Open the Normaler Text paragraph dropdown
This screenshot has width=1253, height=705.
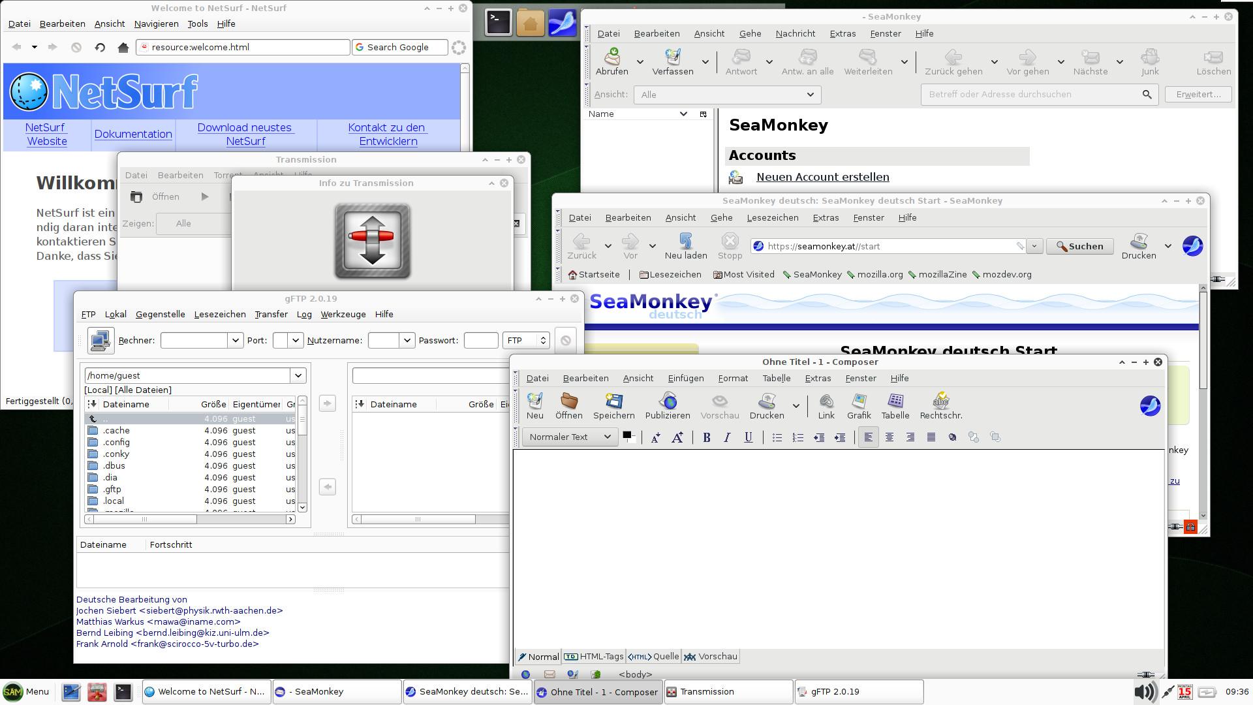tap(570, 437)
